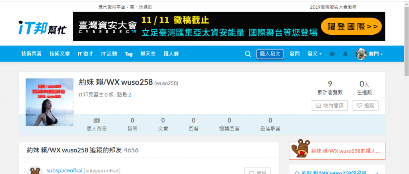The width and height of the screenshot is (409, 174).
Task: Open the iT 徵才 menu item
Action: coord(85,54)
